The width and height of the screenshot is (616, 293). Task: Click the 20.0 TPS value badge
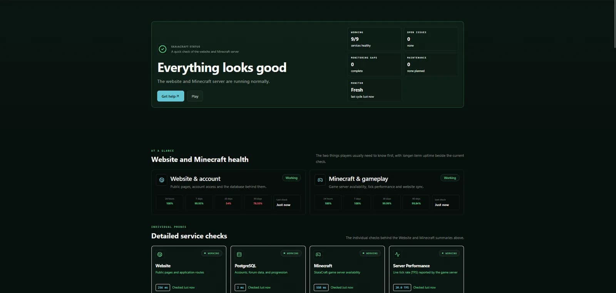coord(402,288)
